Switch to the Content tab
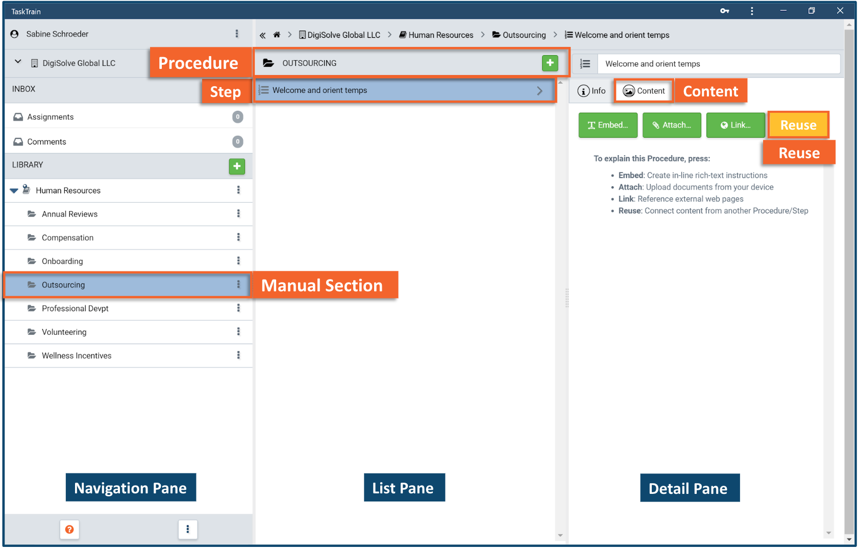The width and height of the screenshot is (858, 551). coord(644,91)
